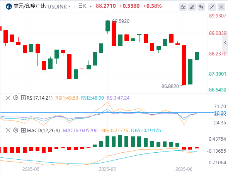
Task: Click the 89.0839 axis price
Action: click(218, 33)
